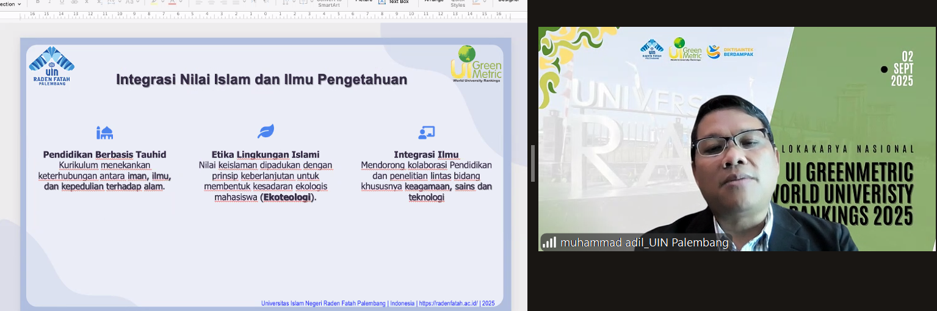The width and height of the screenshot is (937, 311).
Task: Open the Arrange menu
Action: pos(434,2)
